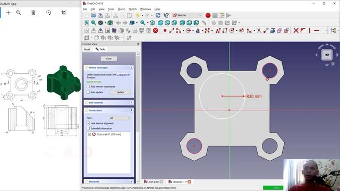Screen dimensions: 340x191
Task: Open the Sketcher workbench dropdown
Action: (188, 15)
